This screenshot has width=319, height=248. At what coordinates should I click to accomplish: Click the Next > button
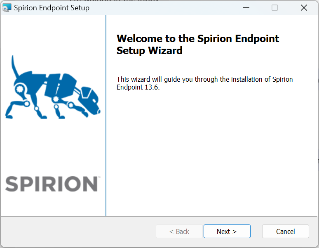[x=227, y=231]
